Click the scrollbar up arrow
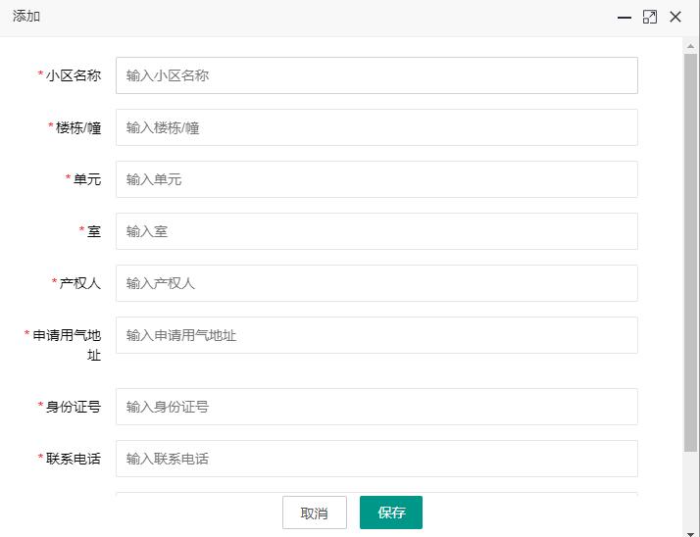 (x=690, y=45)
